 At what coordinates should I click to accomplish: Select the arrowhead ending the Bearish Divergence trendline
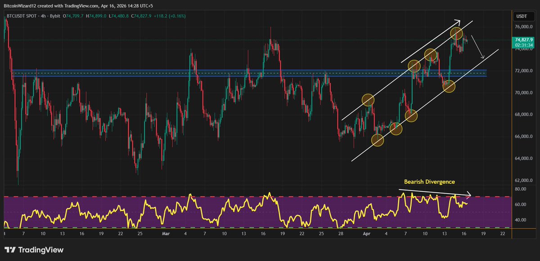[x=469, y=195]
